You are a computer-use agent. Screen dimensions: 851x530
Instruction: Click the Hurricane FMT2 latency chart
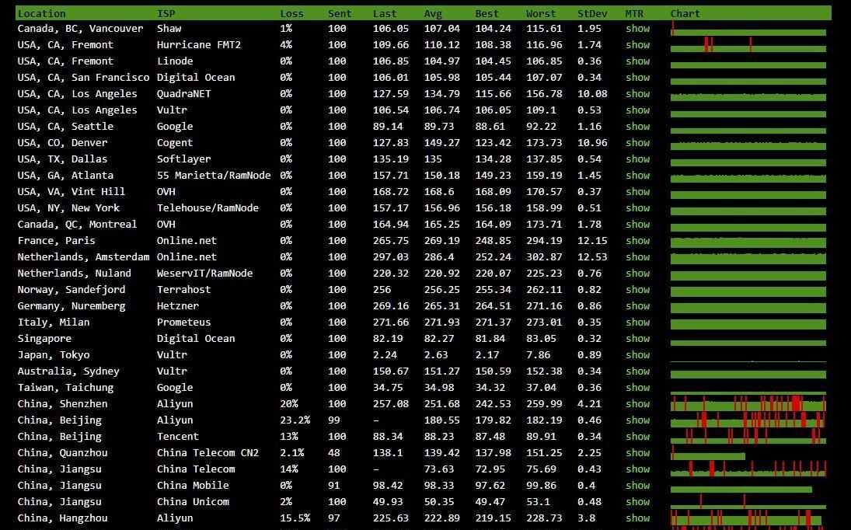pyautogui.click(x=748, y=44)
